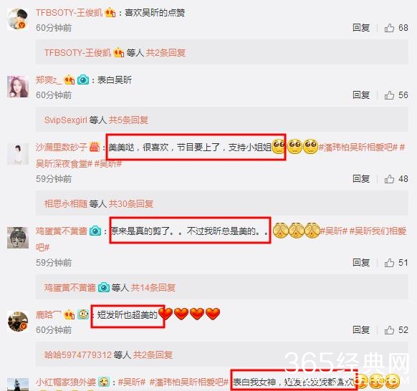
Task: Like the comment with 48 likes
Action: pos(389,179)
